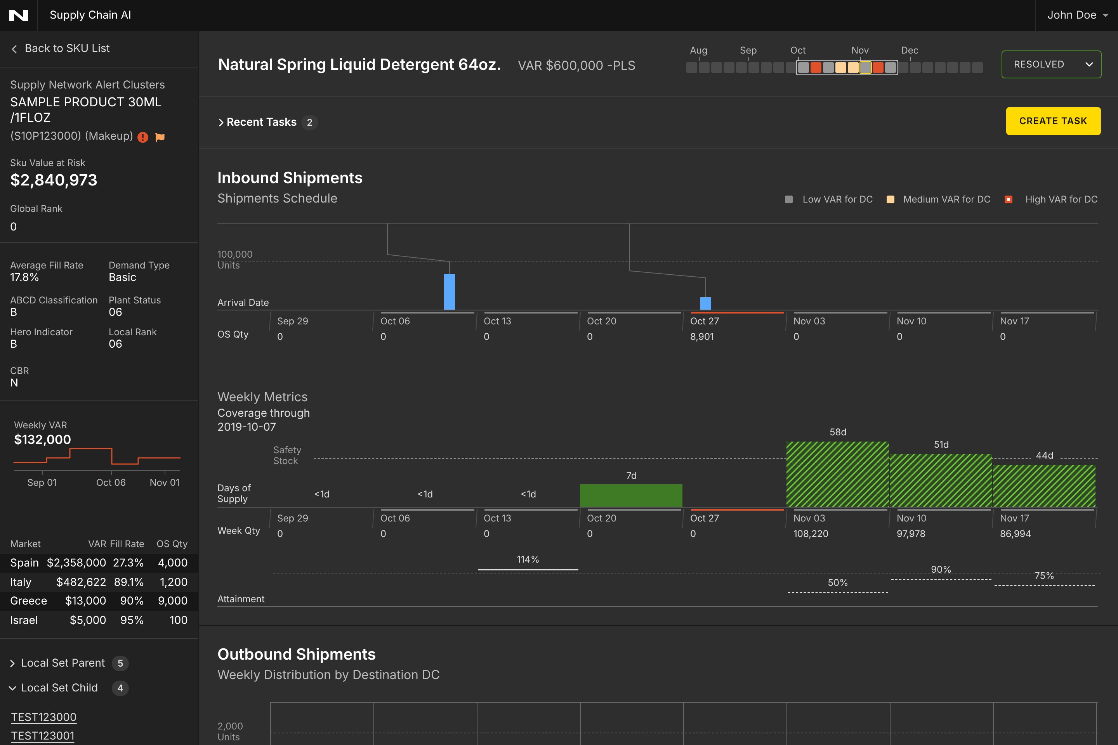Open the TEST123001 child SKU link

(43, 736)
